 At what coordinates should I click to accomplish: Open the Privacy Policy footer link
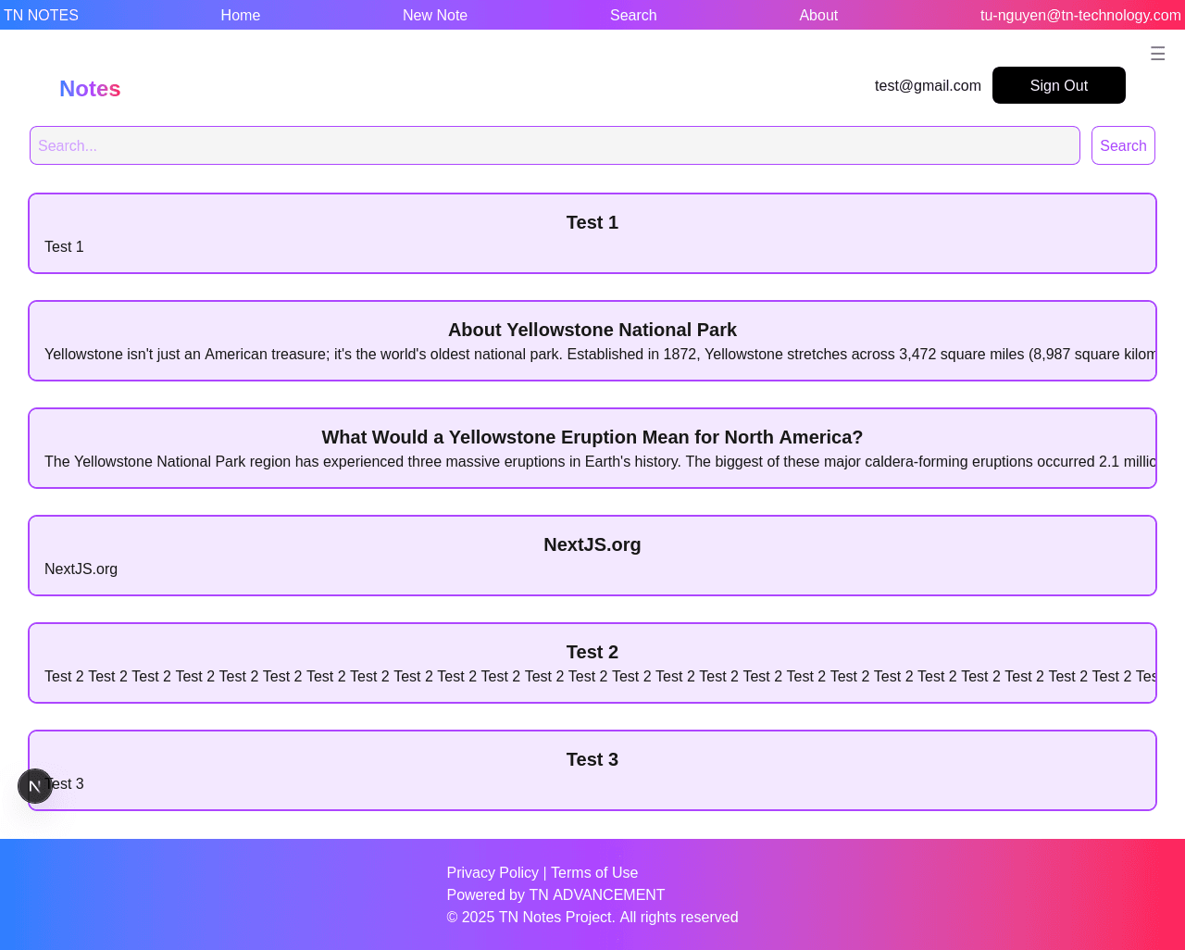click(x=493, y=873)
